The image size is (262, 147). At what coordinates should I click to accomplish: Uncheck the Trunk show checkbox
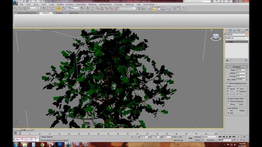(x=238, y=89)
